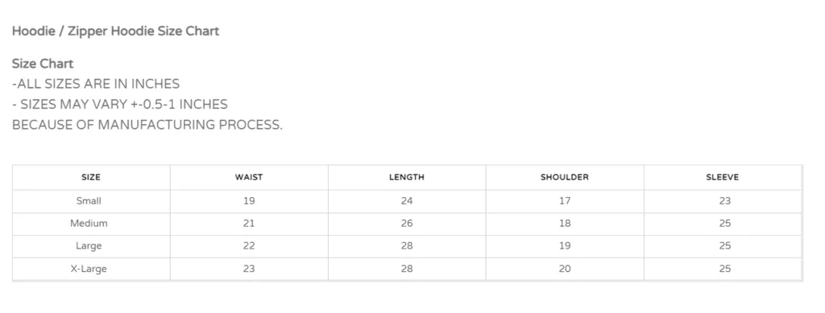Screen dimensions: 825x313
Task: Click the SHOULDER column header
Action: (x=565, y=178)
